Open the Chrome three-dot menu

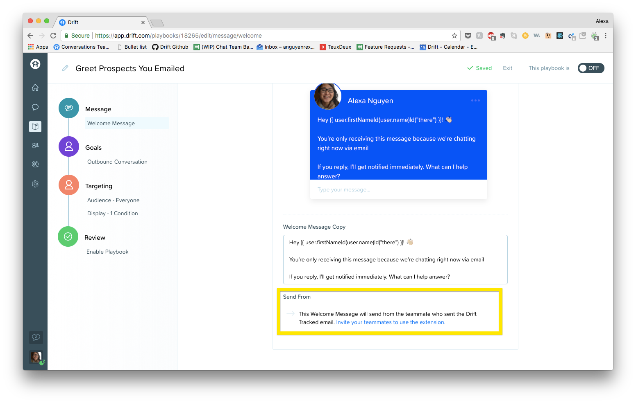click(605, 36)
